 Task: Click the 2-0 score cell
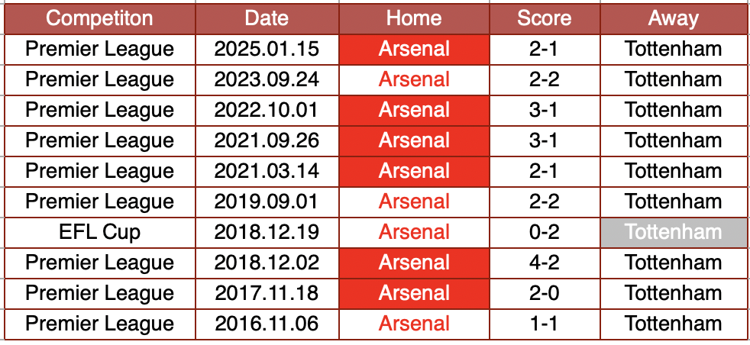click(x=543, y=293)
